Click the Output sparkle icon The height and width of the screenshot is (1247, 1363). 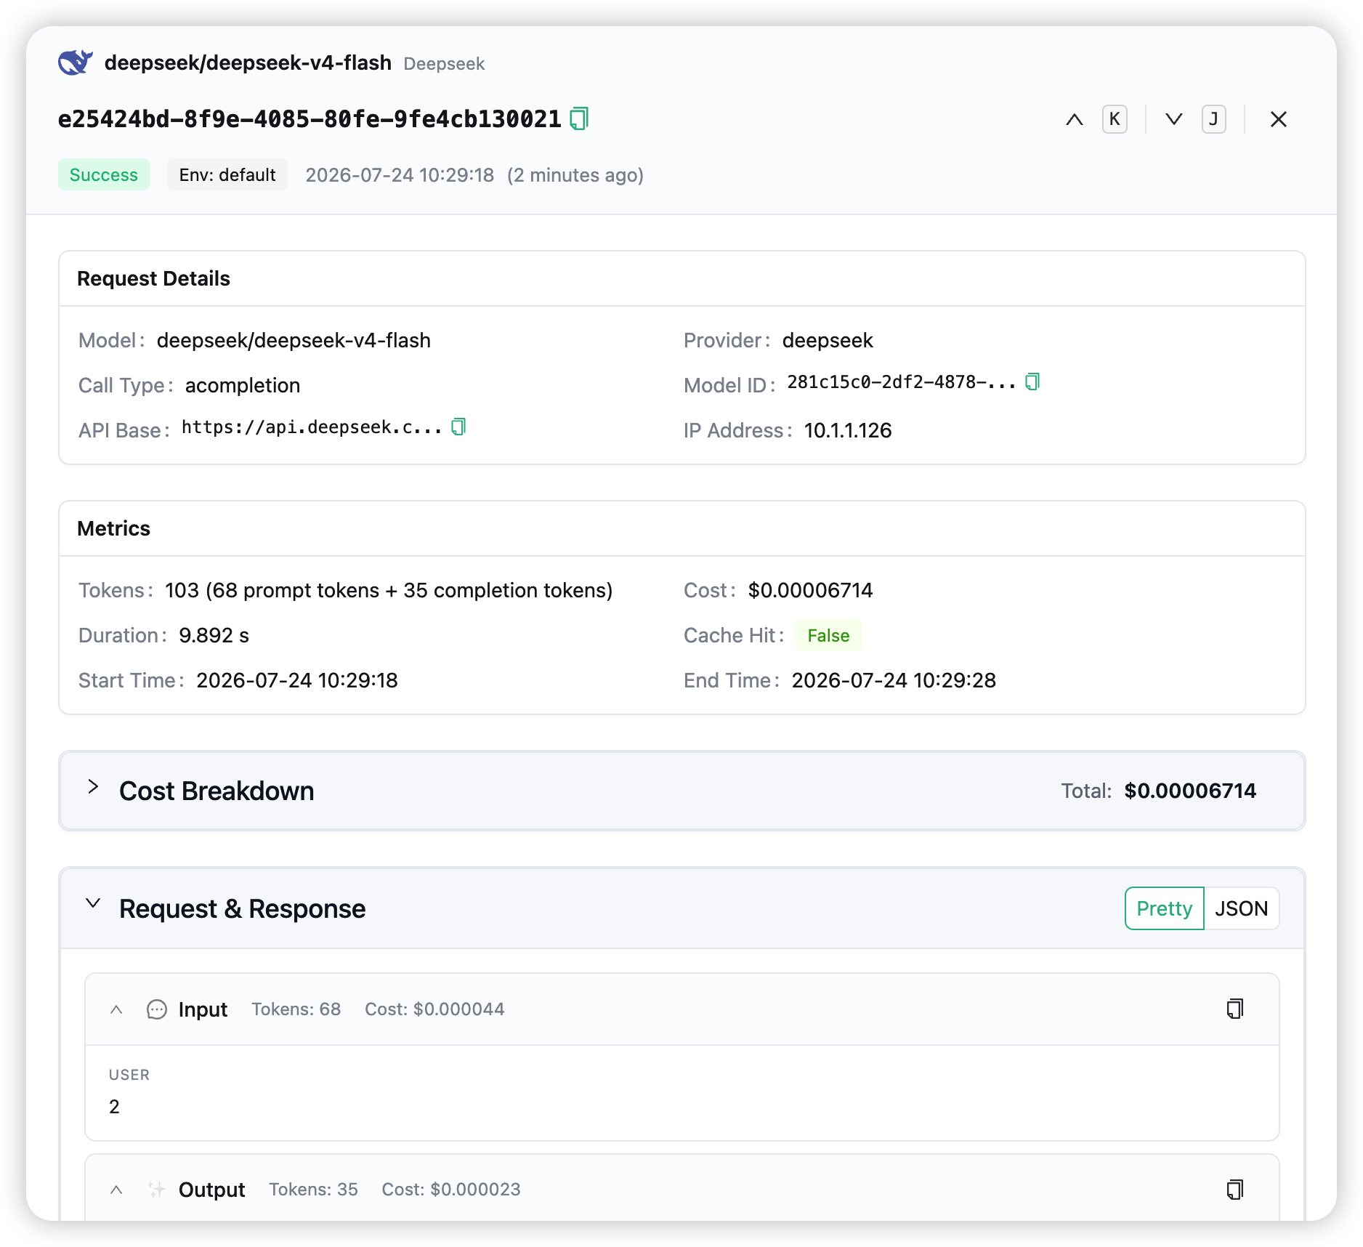pos(157,1190)
